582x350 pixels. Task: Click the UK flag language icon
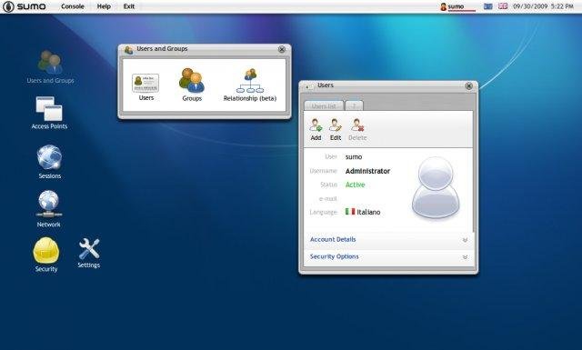pyautogui.click(x=503, y=6)
